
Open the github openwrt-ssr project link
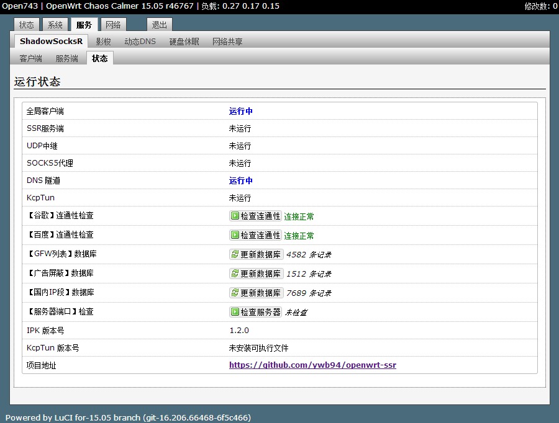[x=312, y=365]
